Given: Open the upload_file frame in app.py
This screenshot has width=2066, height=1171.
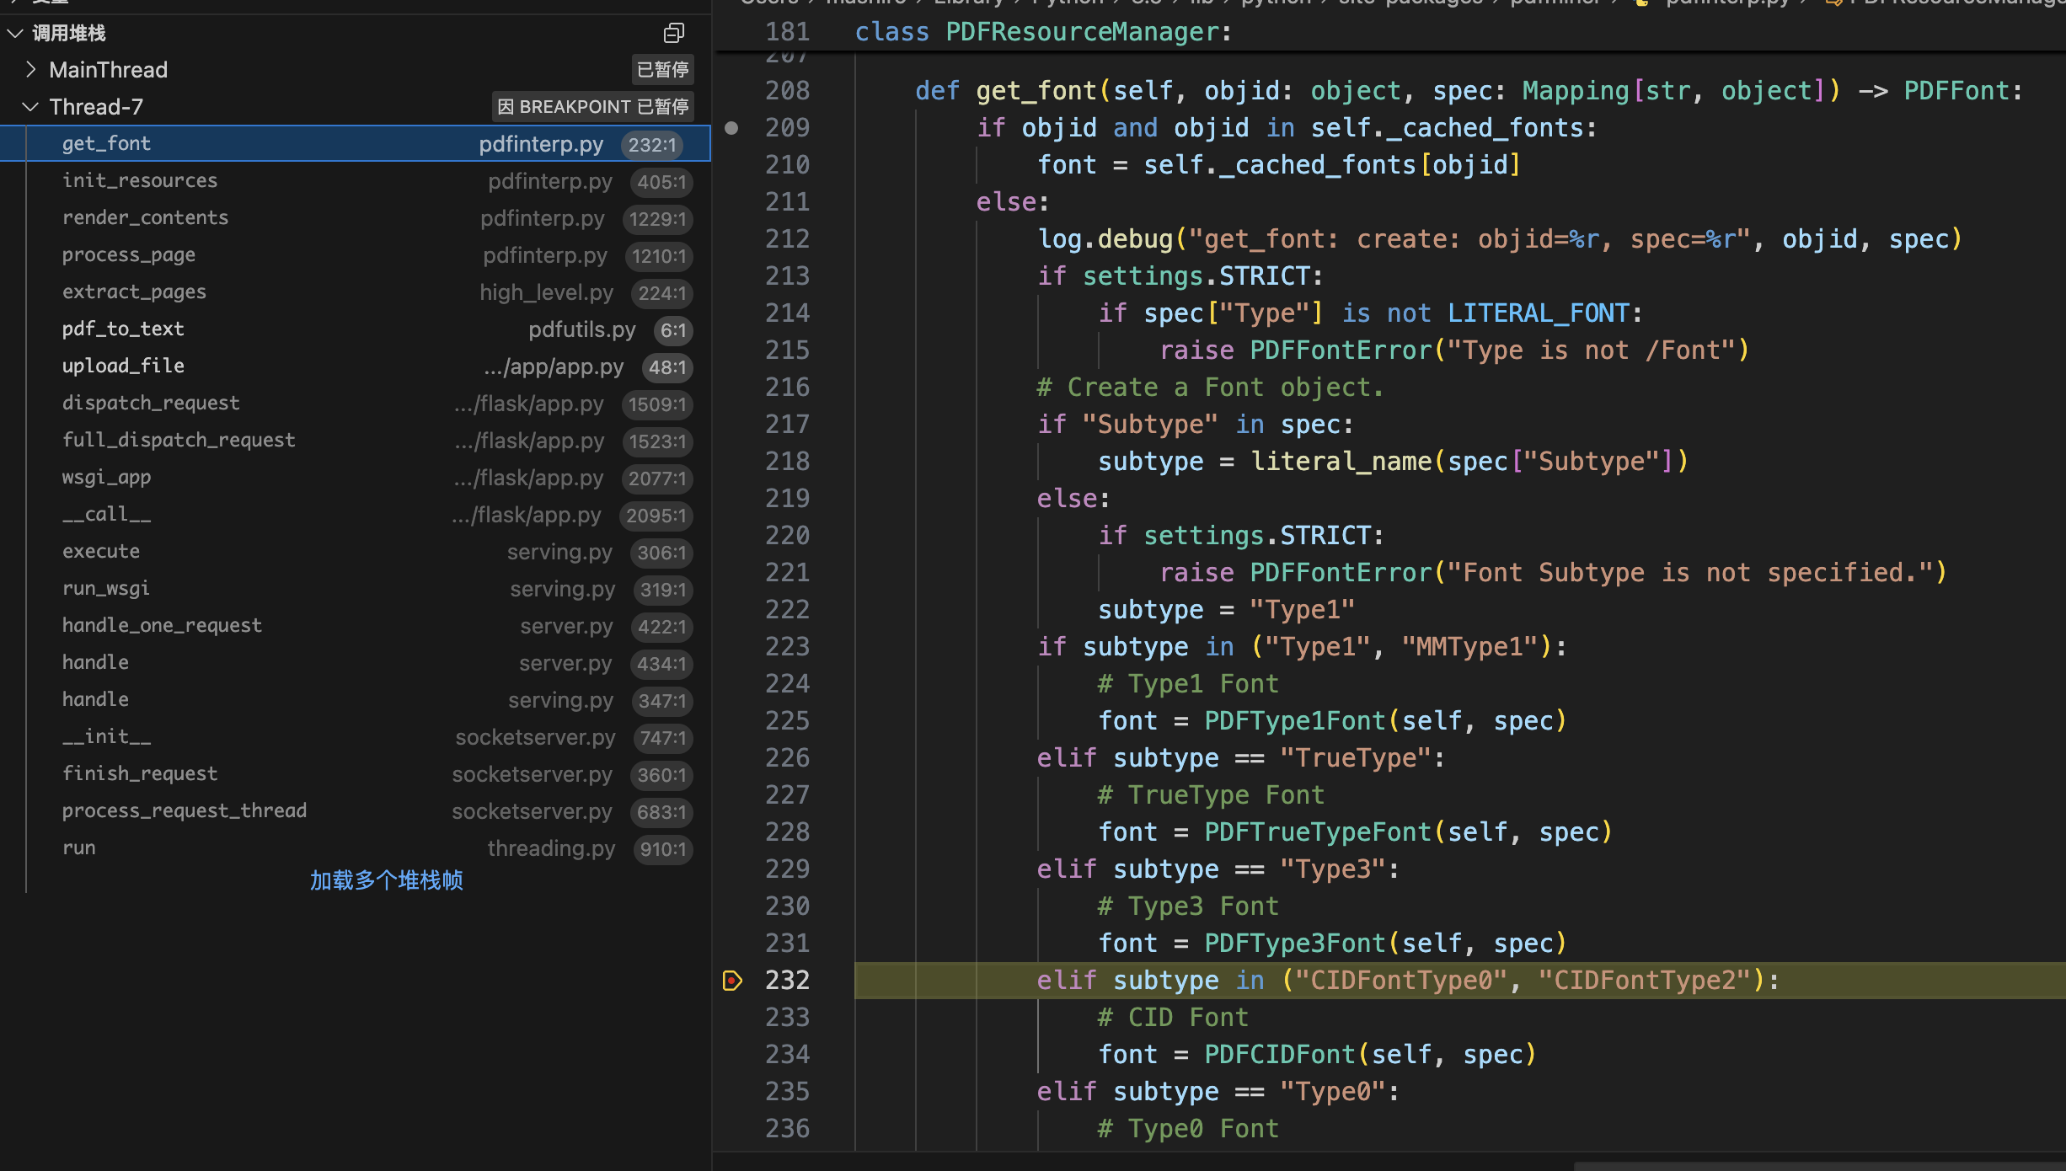Looking at the screenshot, I should (x=355, y=366).
